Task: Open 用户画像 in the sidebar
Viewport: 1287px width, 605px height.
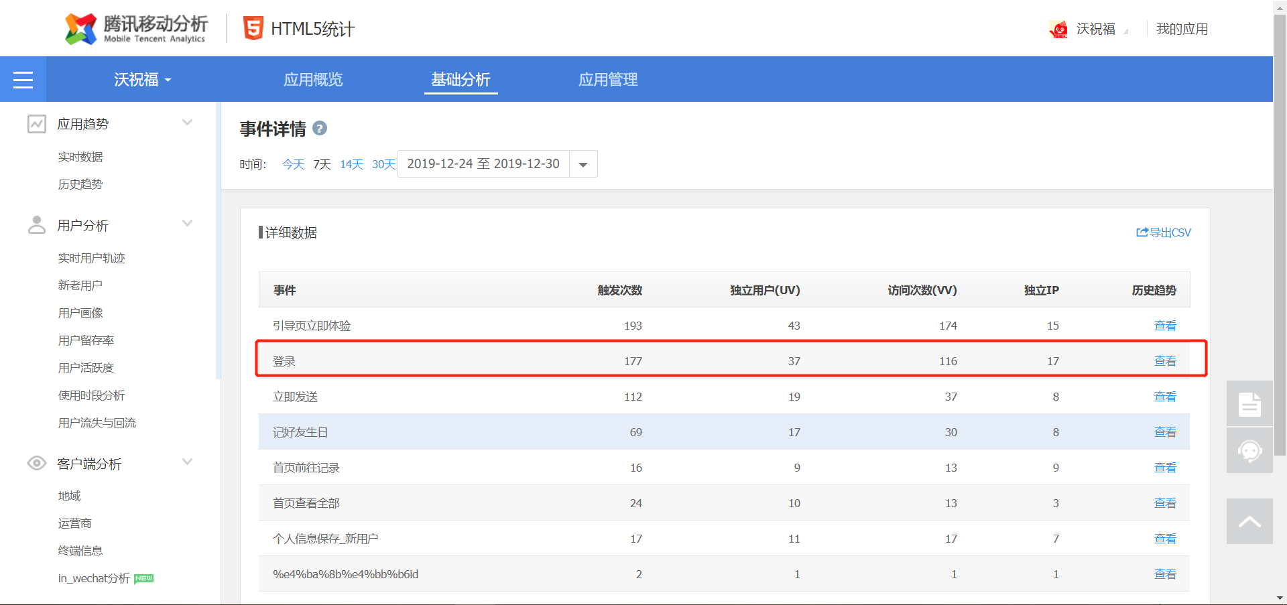Action: pos(80,313)
